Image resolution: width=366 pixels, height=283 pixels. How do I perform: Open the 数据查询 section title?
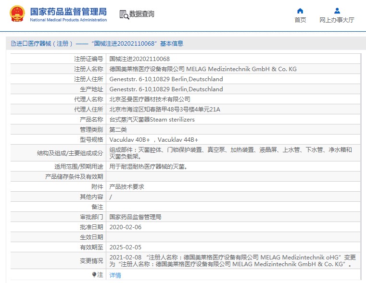pos(142,14)
